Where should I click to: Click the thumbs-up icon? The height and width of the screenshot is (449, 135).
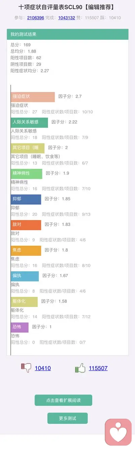(80, 368)
